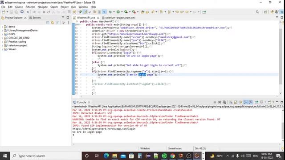Open the Coverage dropdown arrow
285x160 pixels.
coord(130,12)
